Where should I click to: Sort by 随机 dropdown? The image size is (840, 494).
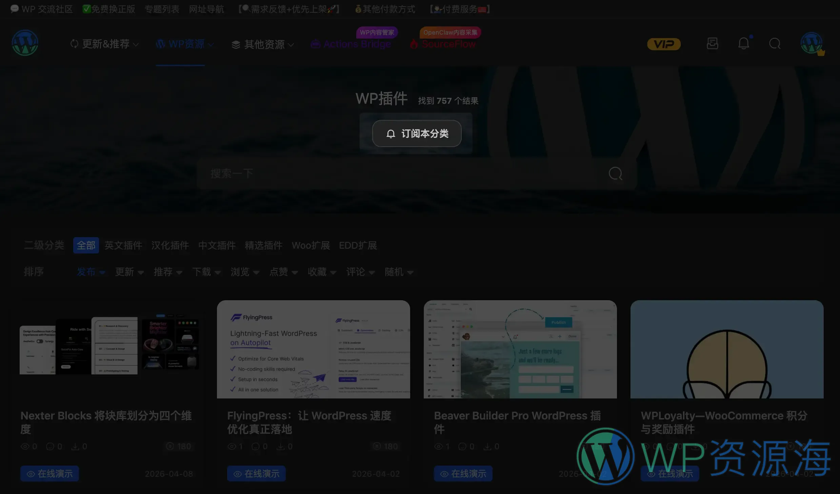pyautogui.click(x=399, y=272)
